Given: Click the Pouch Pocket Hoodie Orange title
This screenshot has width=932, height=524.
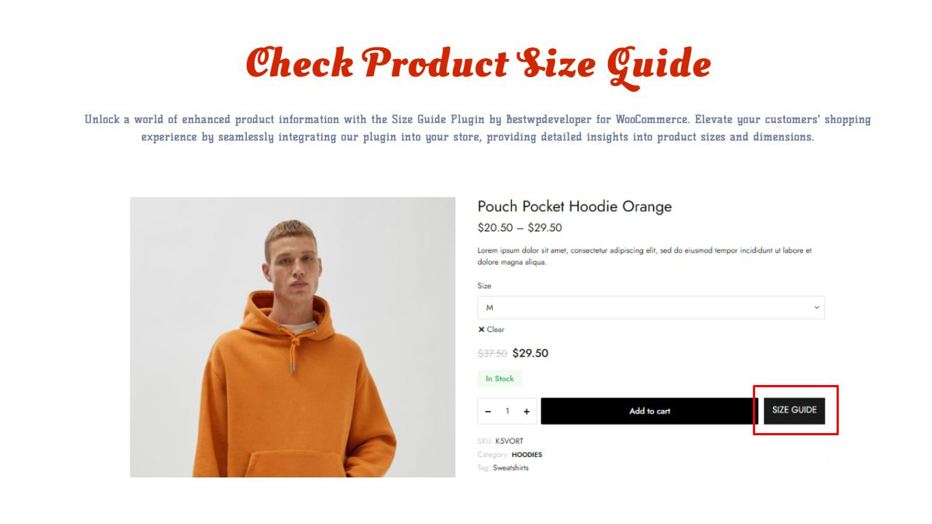Looking at the screenshot, I should (x=574, y=207).
